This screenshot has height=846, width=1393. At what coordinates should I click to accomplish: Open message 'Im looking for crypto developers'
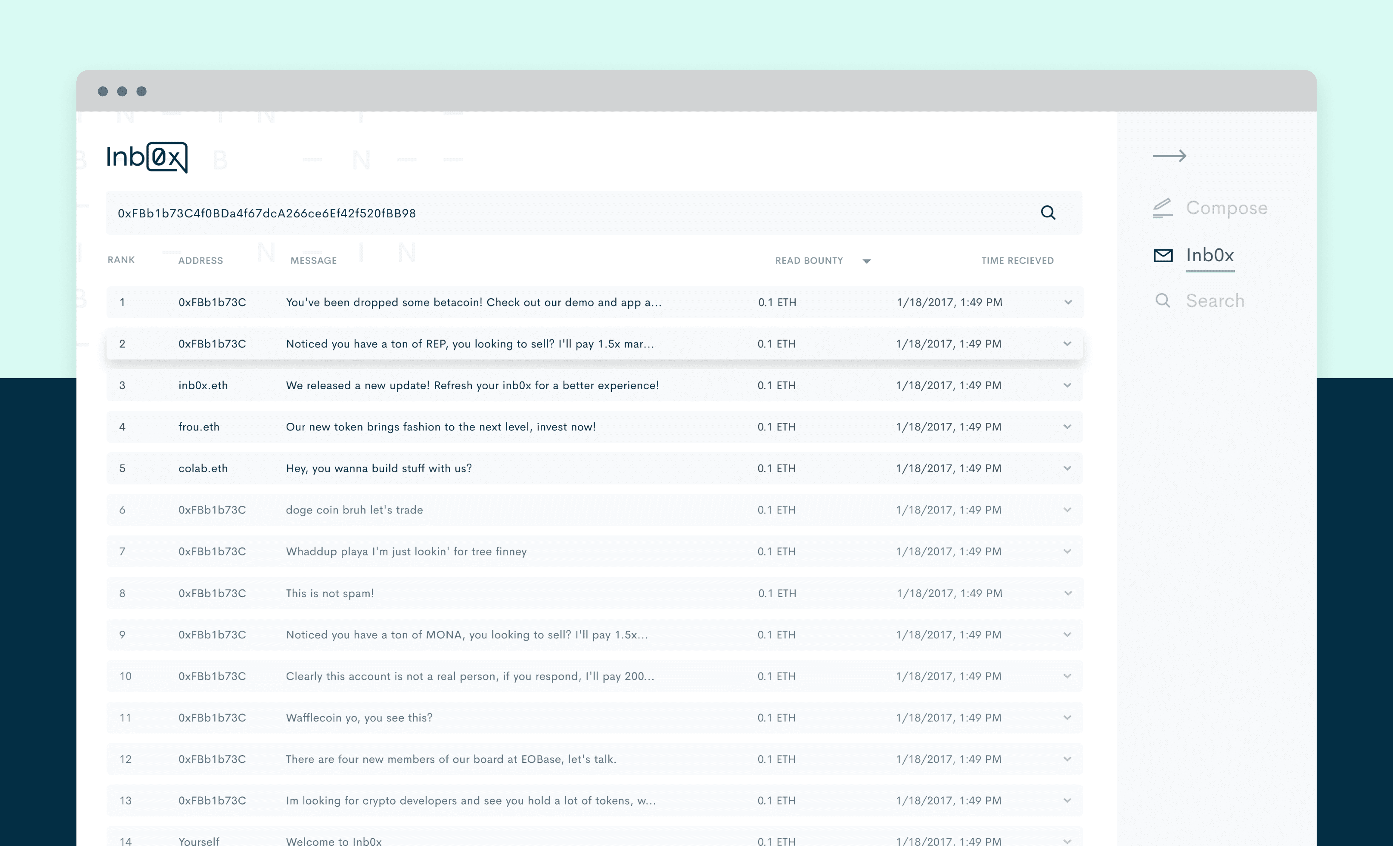tap(470, 801)
